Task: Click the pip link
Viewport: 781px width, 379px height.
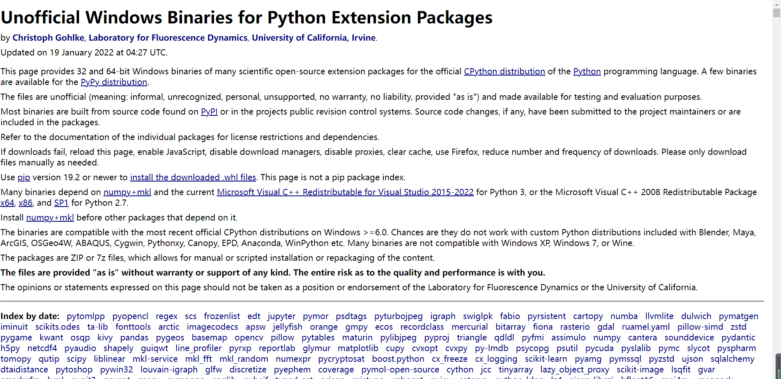Action: (24, 177)
